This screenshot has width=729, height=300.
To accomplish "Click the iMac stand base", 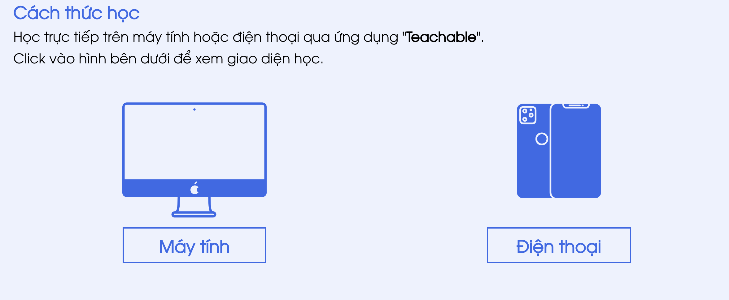I will coord(194,214).
